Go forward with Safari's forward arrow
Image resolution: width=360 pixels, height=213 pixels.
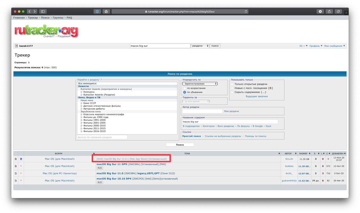[35, 12]
